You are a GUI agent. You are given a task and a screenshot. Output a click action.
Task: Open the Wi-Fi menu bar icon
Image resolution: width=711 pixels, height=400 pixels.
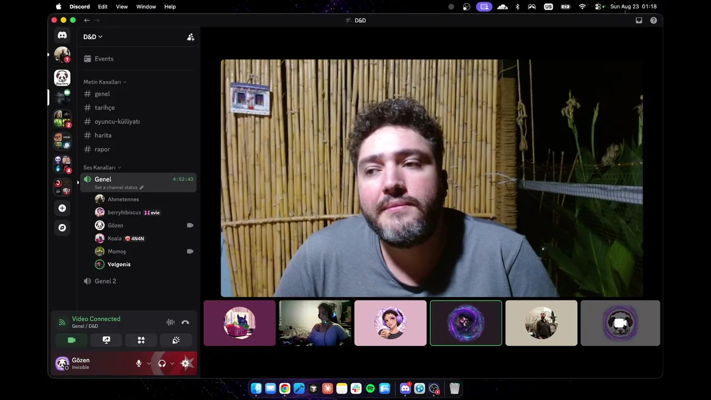coord(582,7)
